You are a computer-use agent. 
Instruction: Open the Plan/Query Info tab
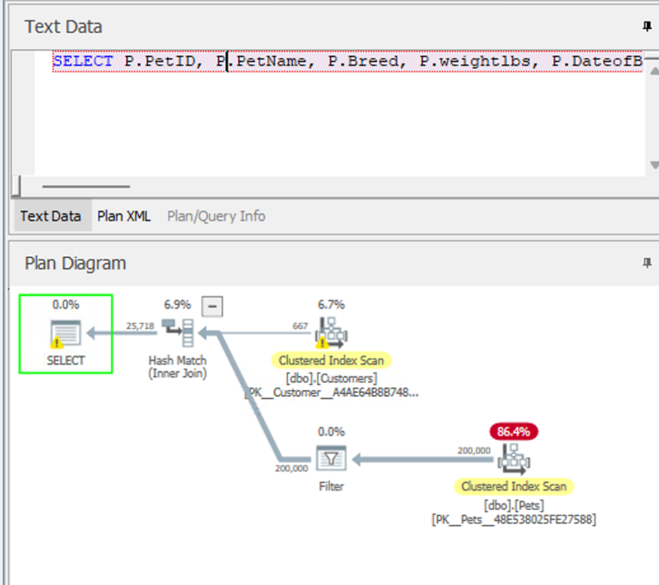point(216,216)
